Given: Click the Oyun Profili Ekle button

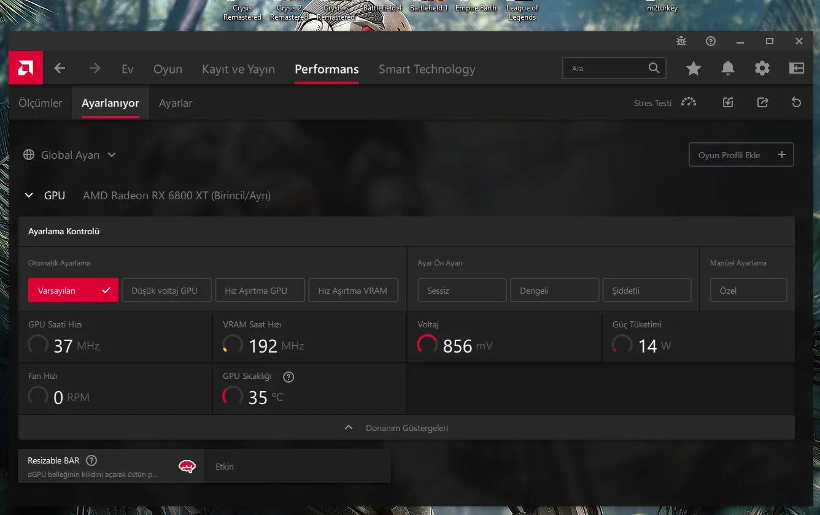Looking at the screenshot, I should point(741,154).
